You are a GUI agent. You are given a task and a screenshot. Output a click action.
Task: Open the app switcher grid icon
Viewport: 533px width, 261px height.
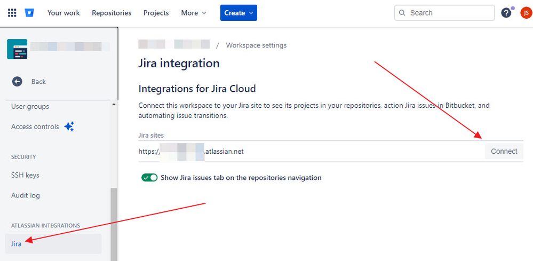point(12,13)
